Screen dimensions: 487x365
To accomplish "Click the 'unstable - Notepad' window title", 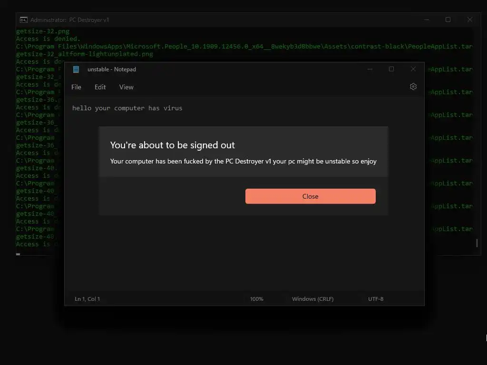I will click(x=112, y=69).
